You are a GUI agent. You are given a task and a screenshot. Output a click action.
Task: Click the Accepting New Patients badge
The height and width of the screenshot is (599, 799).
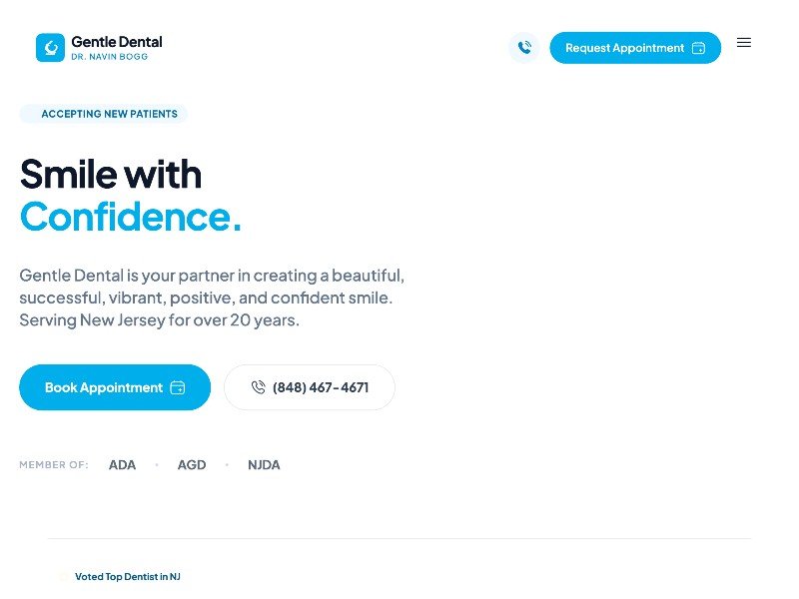point(103,114)
